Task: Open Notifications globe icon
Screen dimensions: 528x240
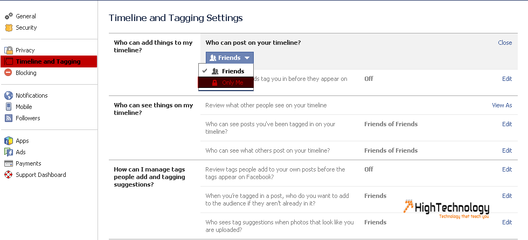Action: click(x=9, y=95)
